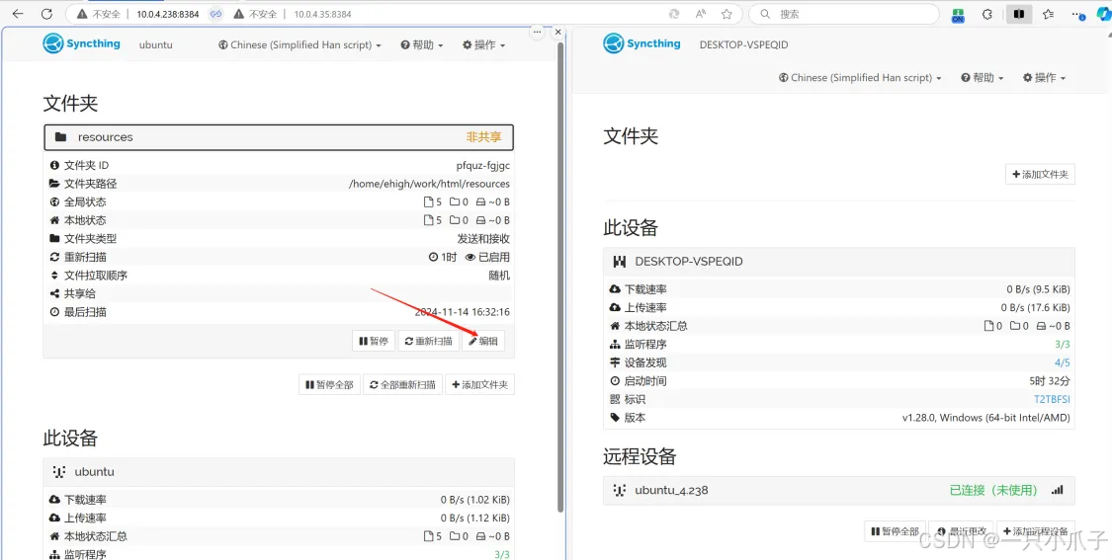
Task: Open 帮助 menu in DESKTOP-VSPEQID pane
Action: coord(983,78)
